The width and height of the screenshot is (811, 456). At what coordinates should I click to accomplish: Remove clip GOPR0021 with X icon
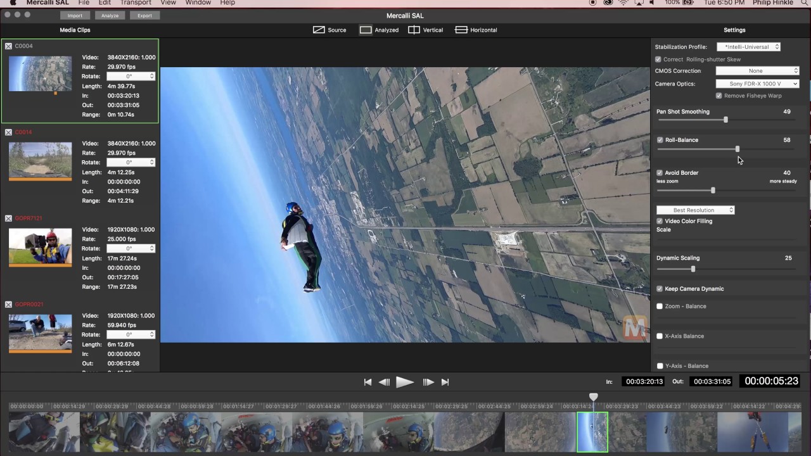point(8,305)
